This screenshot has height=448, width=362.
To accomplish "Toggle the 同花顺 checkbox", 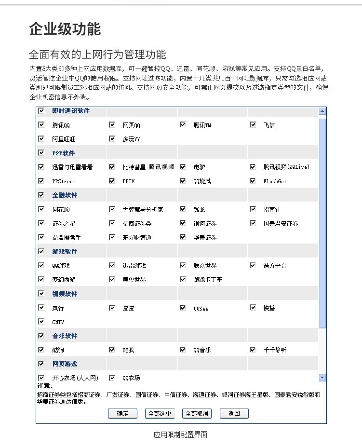I will [x=41, y=209].
